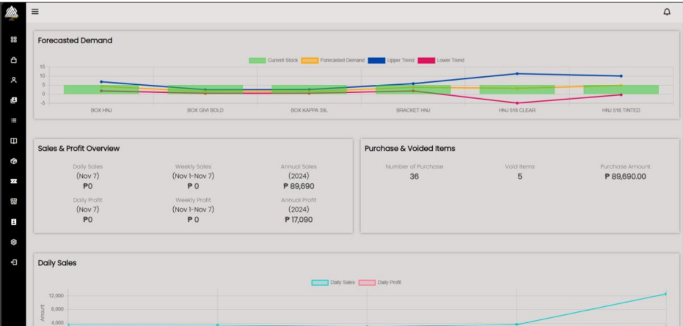Viewport: 683px width, 326px height.
Task: Open the settings gear sidebar icon
Action: pos(13,241)
